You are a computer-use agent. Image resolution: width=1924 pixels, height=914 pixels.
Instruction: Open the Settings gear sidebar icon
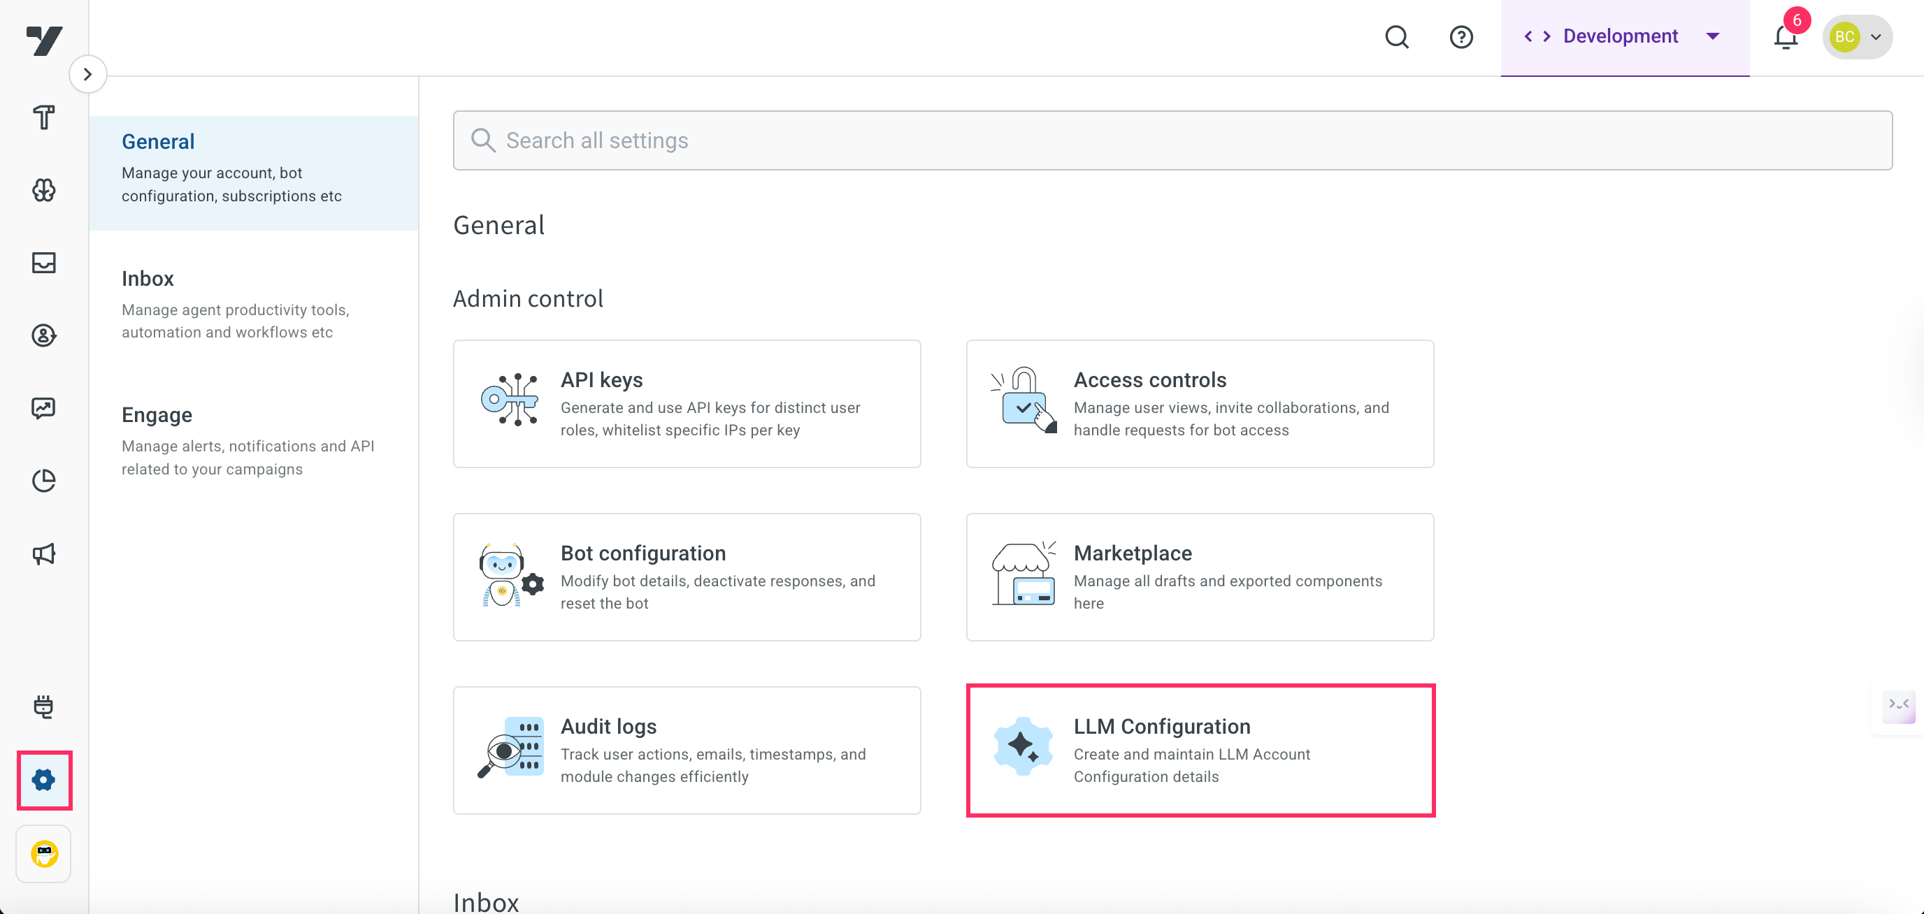click(44, 781)
